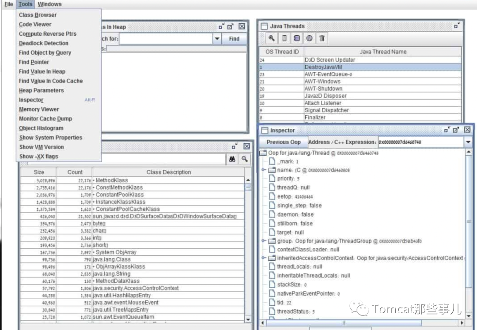Click the search-for text field in heap search
Screen dimensions: 477x330
click(x=166, y=38)
